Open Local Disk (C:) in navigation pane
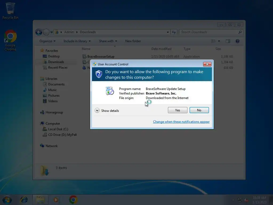The height and width of the screenshot is (205, 273). (58, 129)
